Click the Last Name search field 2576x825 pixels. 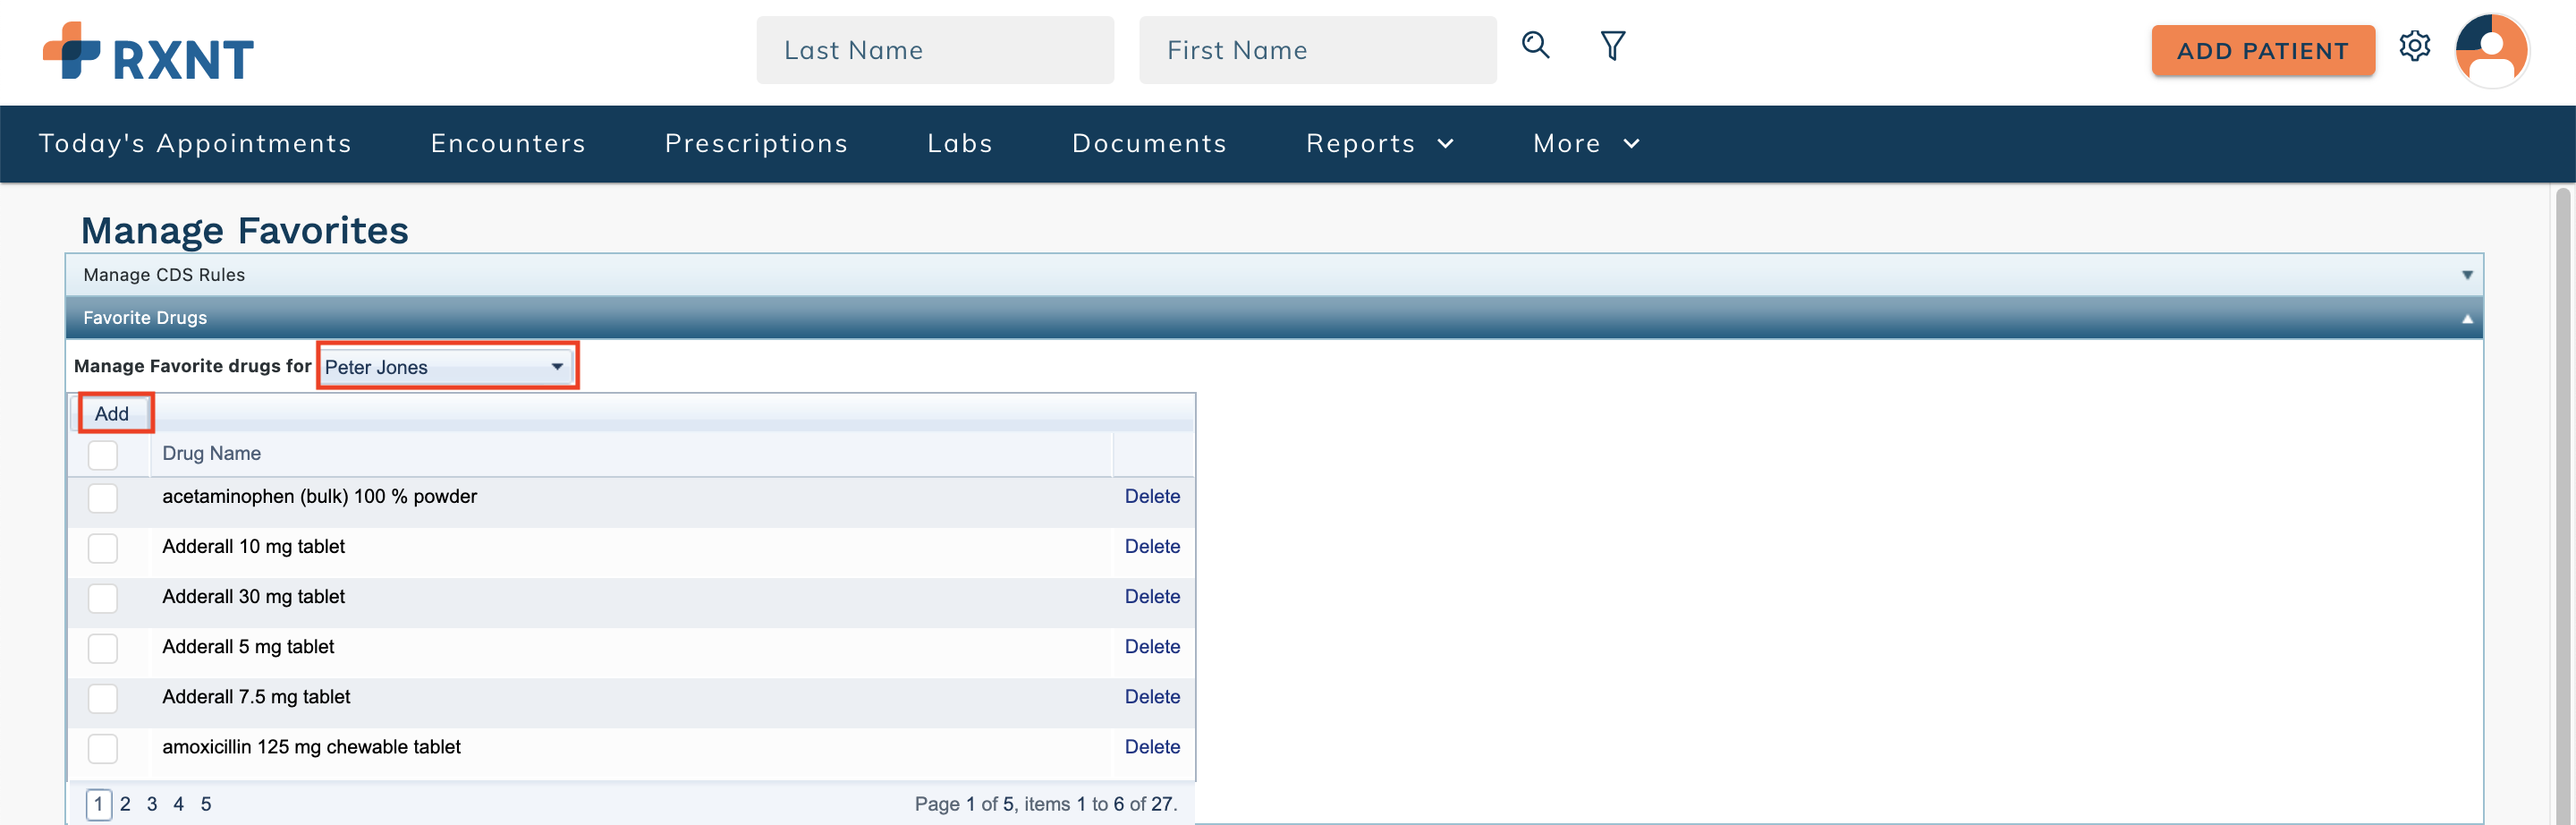click(935, 50)
